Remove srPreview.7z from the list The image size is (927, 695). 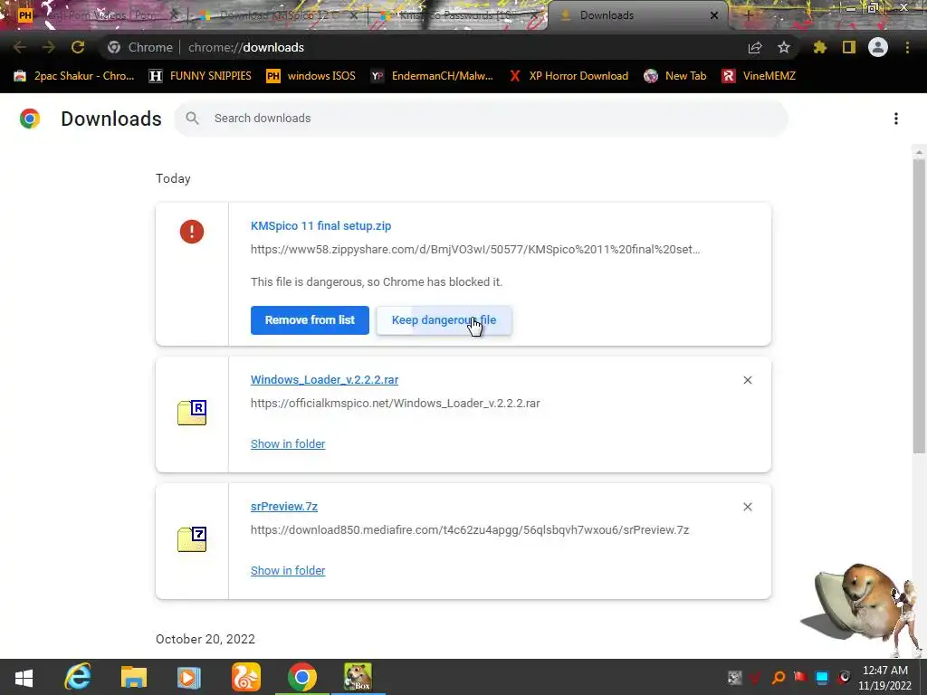tap(748, 507)
